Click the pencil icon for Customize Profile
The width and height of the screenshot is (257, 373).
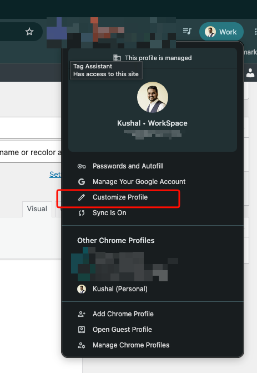(x=82, y=197)
